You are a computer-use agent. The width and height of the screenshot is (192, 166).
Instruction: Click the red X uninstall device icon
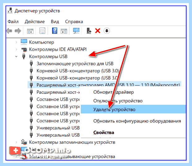click(98, 31)
